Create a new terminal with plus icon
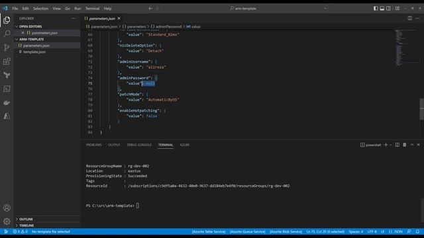Image resolution: width=424 pixels, height=238 pixels. [x=386, y=145]
